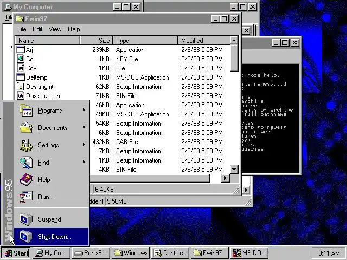Viewport: 347px width, 260px height.
Task: Click the Documents folder icon
Action: (x=26, y=128)
